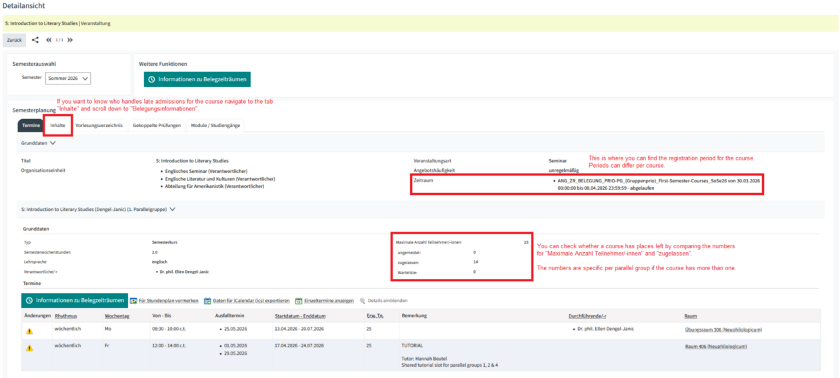Click the Zurück button

(x=14, y=40)
